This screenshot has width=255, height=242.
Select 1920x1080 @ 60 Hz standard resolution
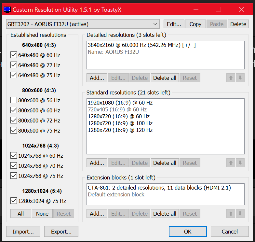pos(120,103)
